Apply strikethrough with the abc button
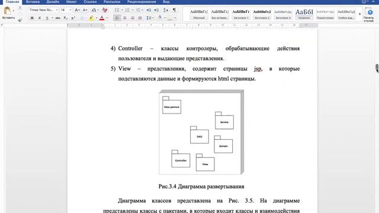 (58, 18)
